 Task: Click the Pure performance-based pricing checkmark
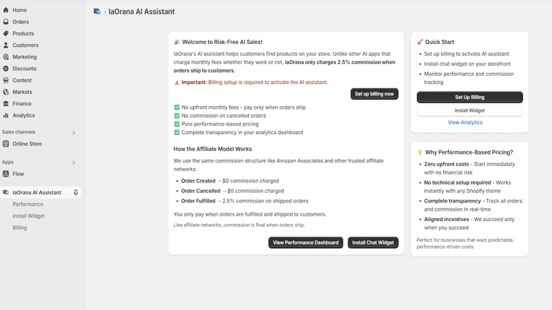(177, 124)
